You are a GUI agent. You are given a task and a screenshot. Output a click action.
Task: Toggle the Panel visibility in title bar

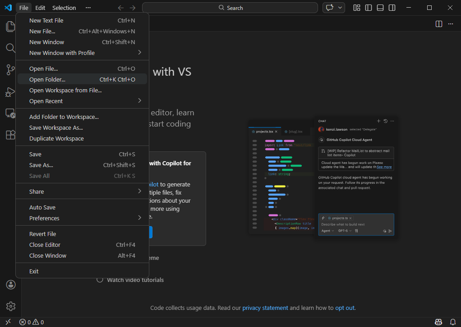tap(380, 8)
